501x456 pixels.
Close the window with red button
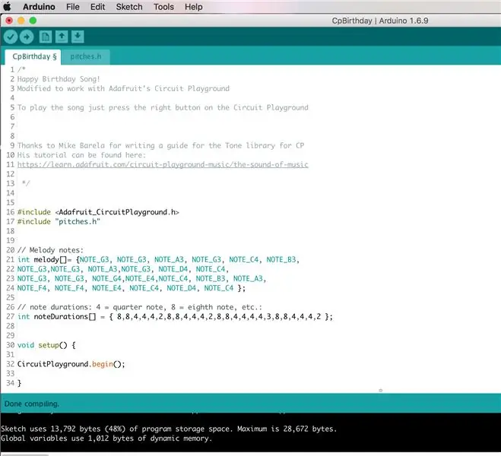point(9,21)
